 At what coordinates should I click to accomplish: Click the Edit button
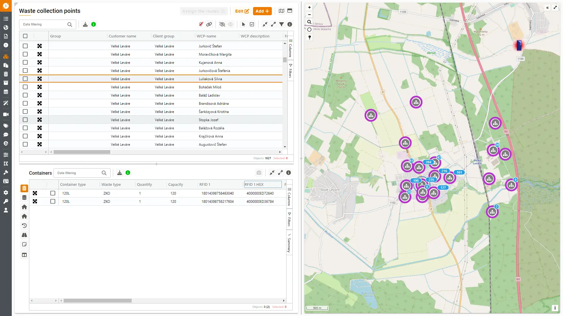pos(242,11)
